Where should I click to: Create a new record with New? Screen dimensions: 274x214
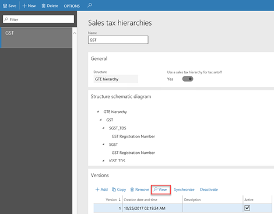[29, 6]
